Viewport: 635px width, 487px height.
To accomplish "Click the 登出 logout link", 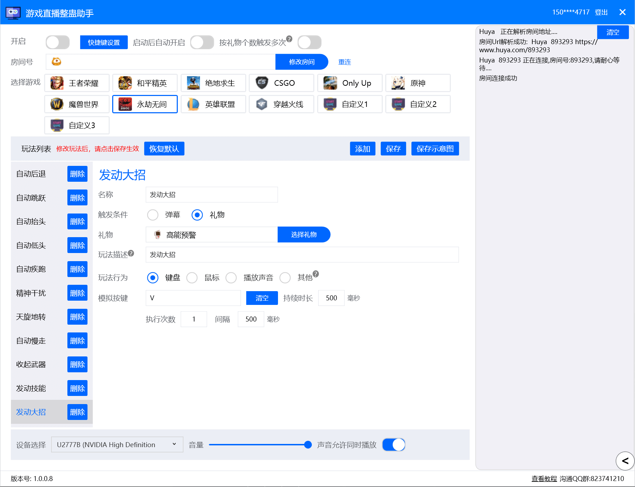I will 601,12.
